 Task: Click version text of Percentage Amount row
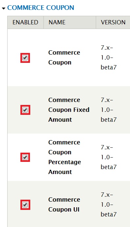[109, 157]
